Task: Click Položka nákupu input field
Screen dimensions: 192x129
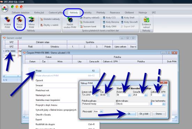Action: (98, 104)
